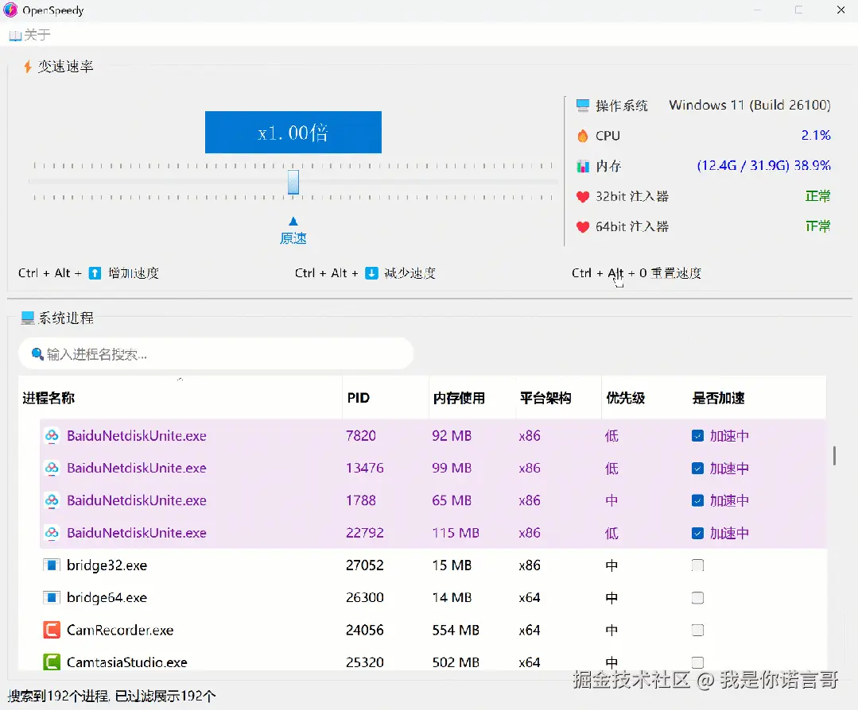Viewport: 858px width, 710px height.
Task: Click the heart icon for 64bit 注入器
Action: tap(583, 227)
